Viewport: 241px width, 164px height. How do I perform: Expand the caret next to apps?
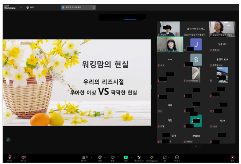169,157
